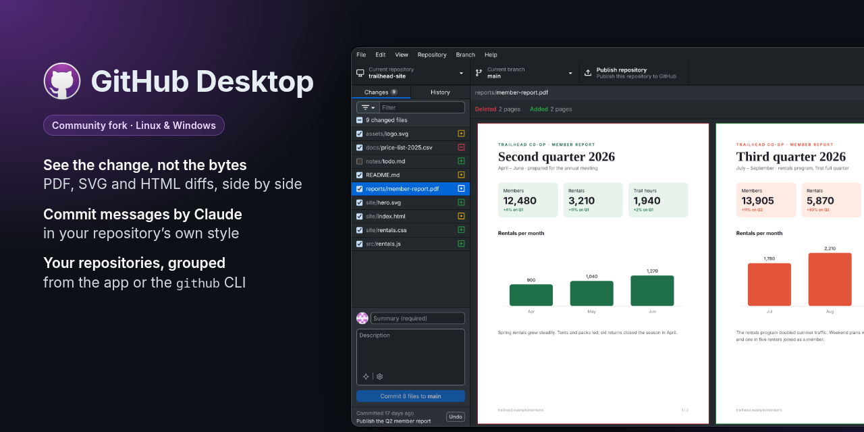Viewport: 864px width, 432px height.
Task: Select the Changes tab
Action: 381,92
